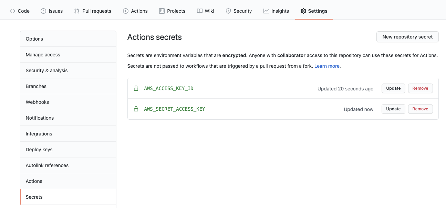Screen dimensions: 446x208
Task: Remove the AWS_SECRET_ACCESS_KEY secret
Action: tap(420, 109)
